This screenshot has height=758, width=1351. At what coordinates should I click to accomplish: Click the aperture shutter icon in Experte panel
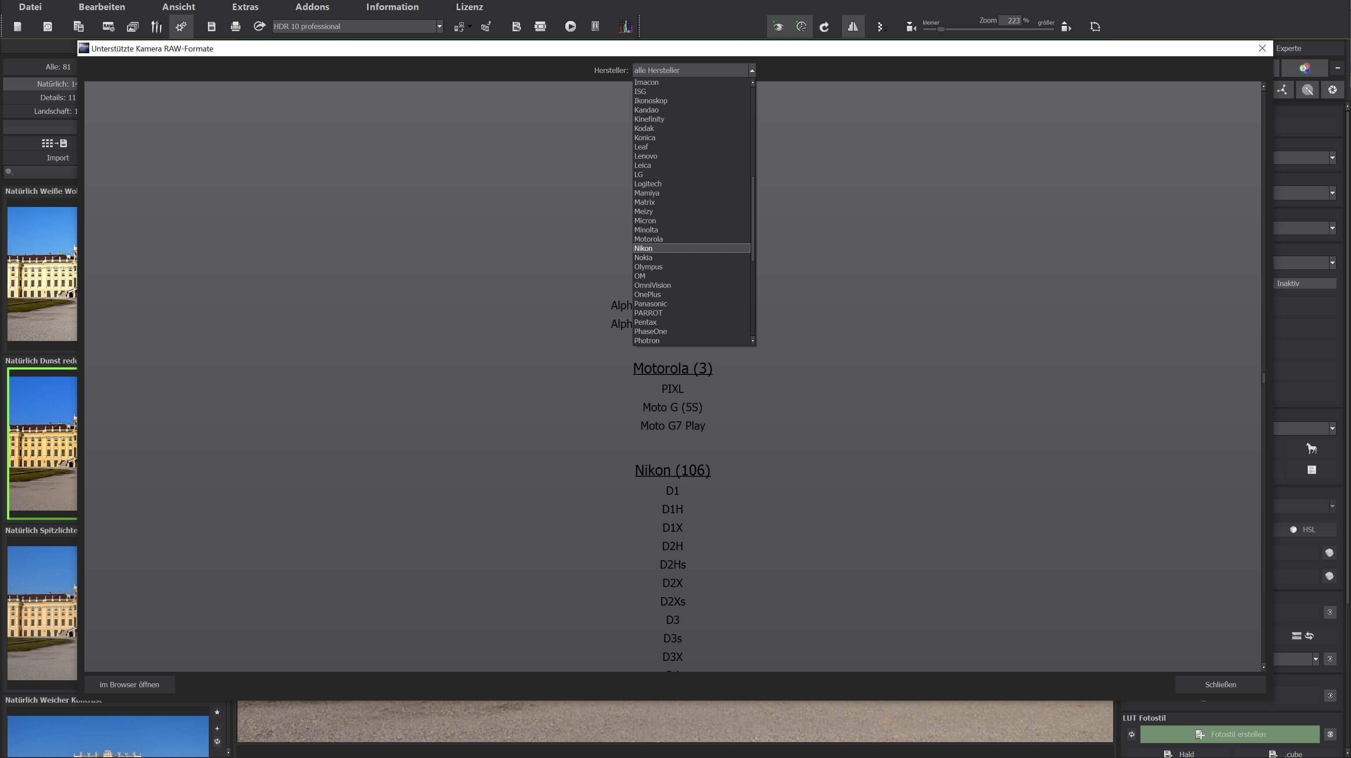tap(1333, 90)
